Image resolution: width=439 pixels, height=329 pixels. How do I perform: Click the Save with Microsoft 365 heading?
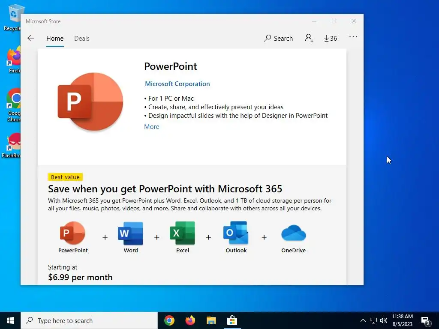click(x=165, y=189)
